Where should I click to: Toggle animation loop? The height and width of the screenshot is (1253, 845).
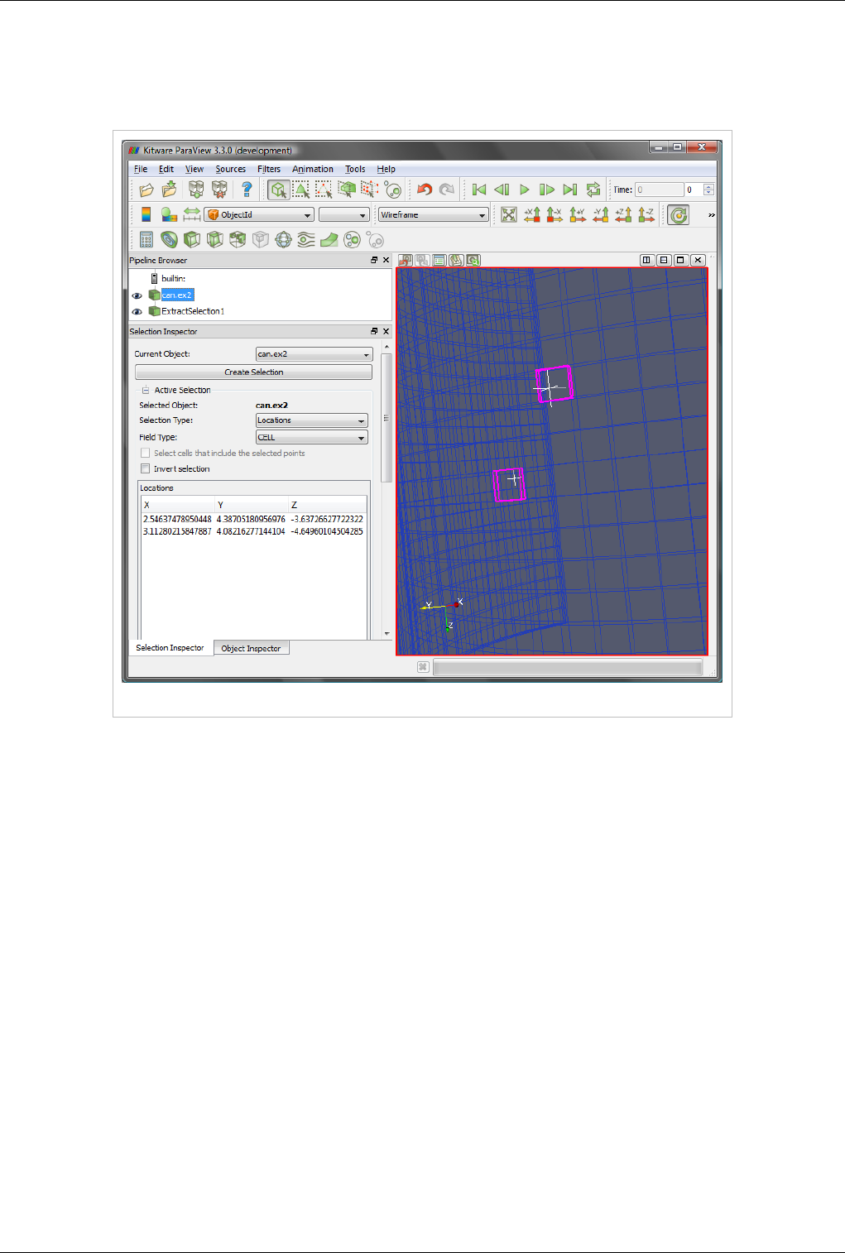pos(593,190)
